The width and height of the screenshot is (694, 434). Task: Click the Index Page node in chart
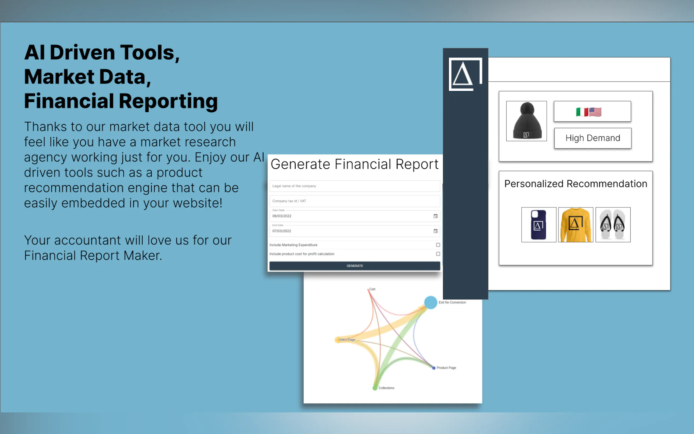[337, 340]
